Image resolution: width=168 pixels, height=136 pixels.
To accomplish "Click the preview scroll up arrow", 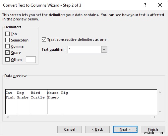I will (x=160, y=92).
